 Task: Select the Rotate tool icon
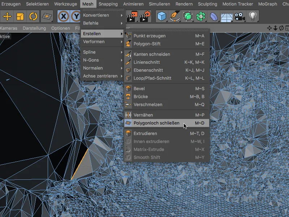tap(33, 16)
